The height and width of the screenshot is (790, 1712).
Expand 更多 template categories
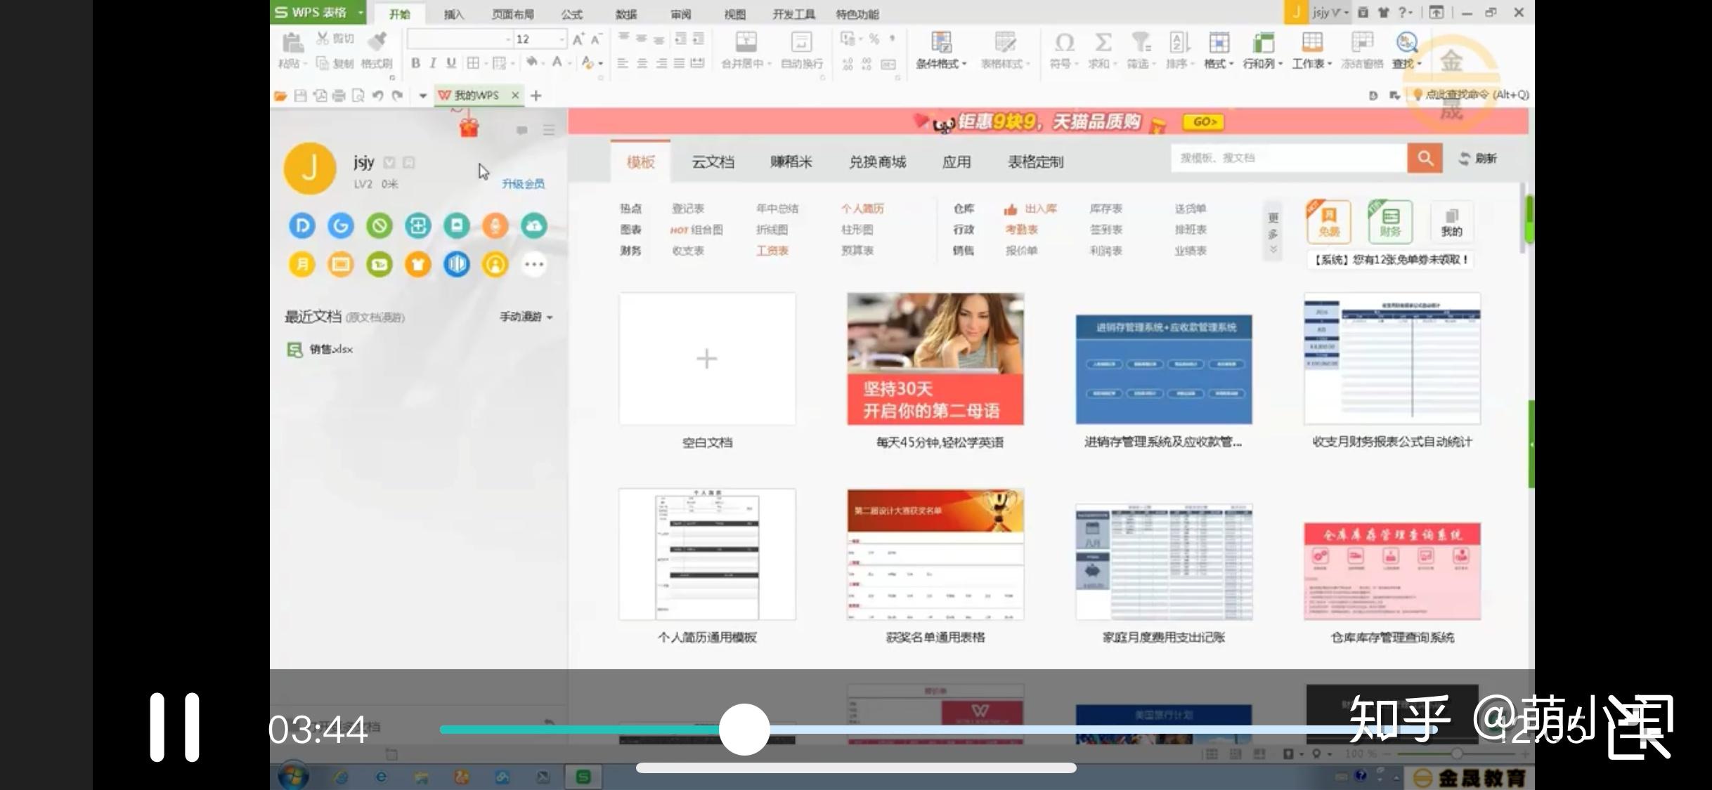(x=1273, y=232)
